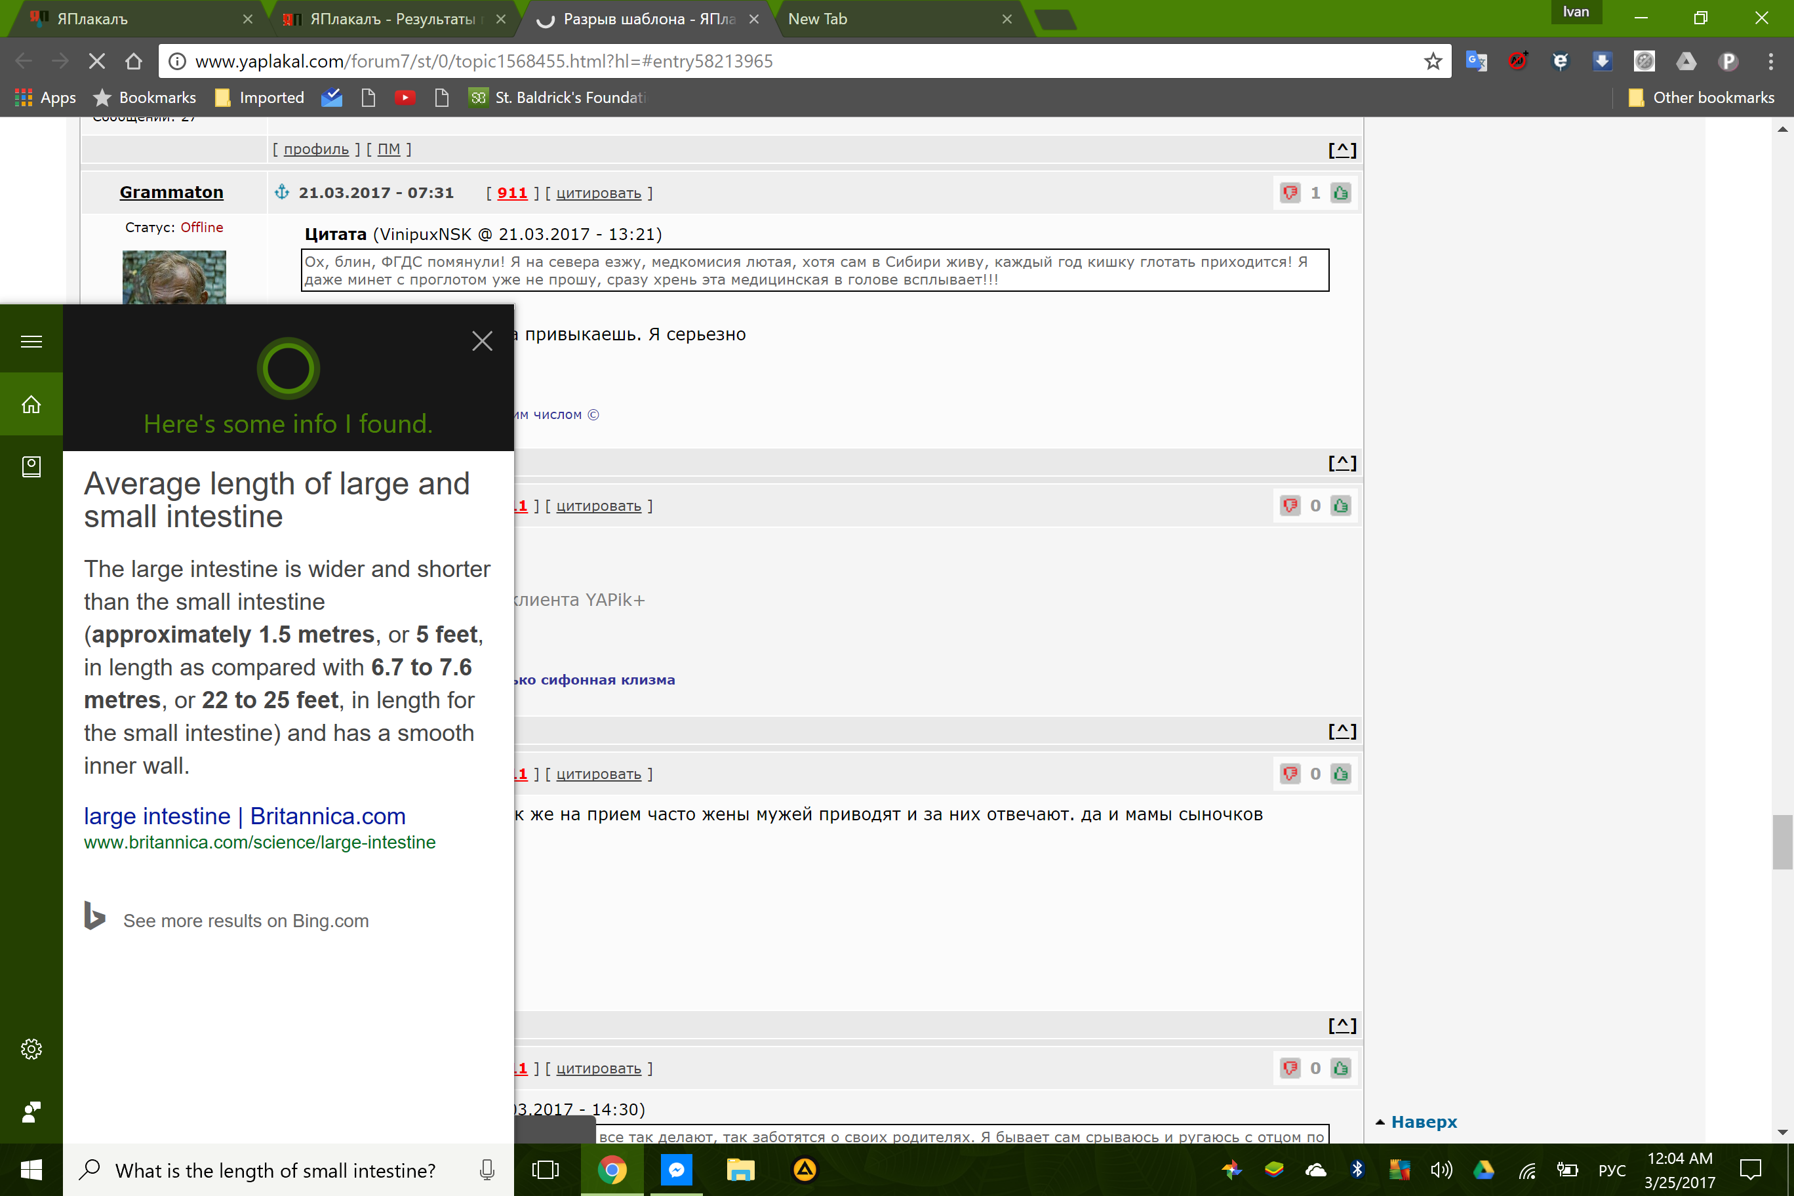The image size is (1794, 1196).
Task: Open Bookmarks folder
Action: coord(144,98)
